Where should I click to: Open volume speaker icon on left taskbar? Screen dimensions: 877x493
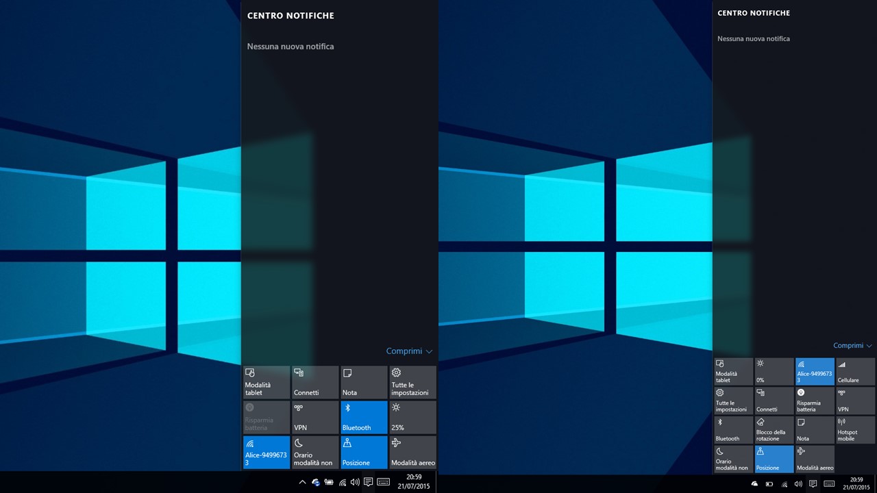[355, 482]
